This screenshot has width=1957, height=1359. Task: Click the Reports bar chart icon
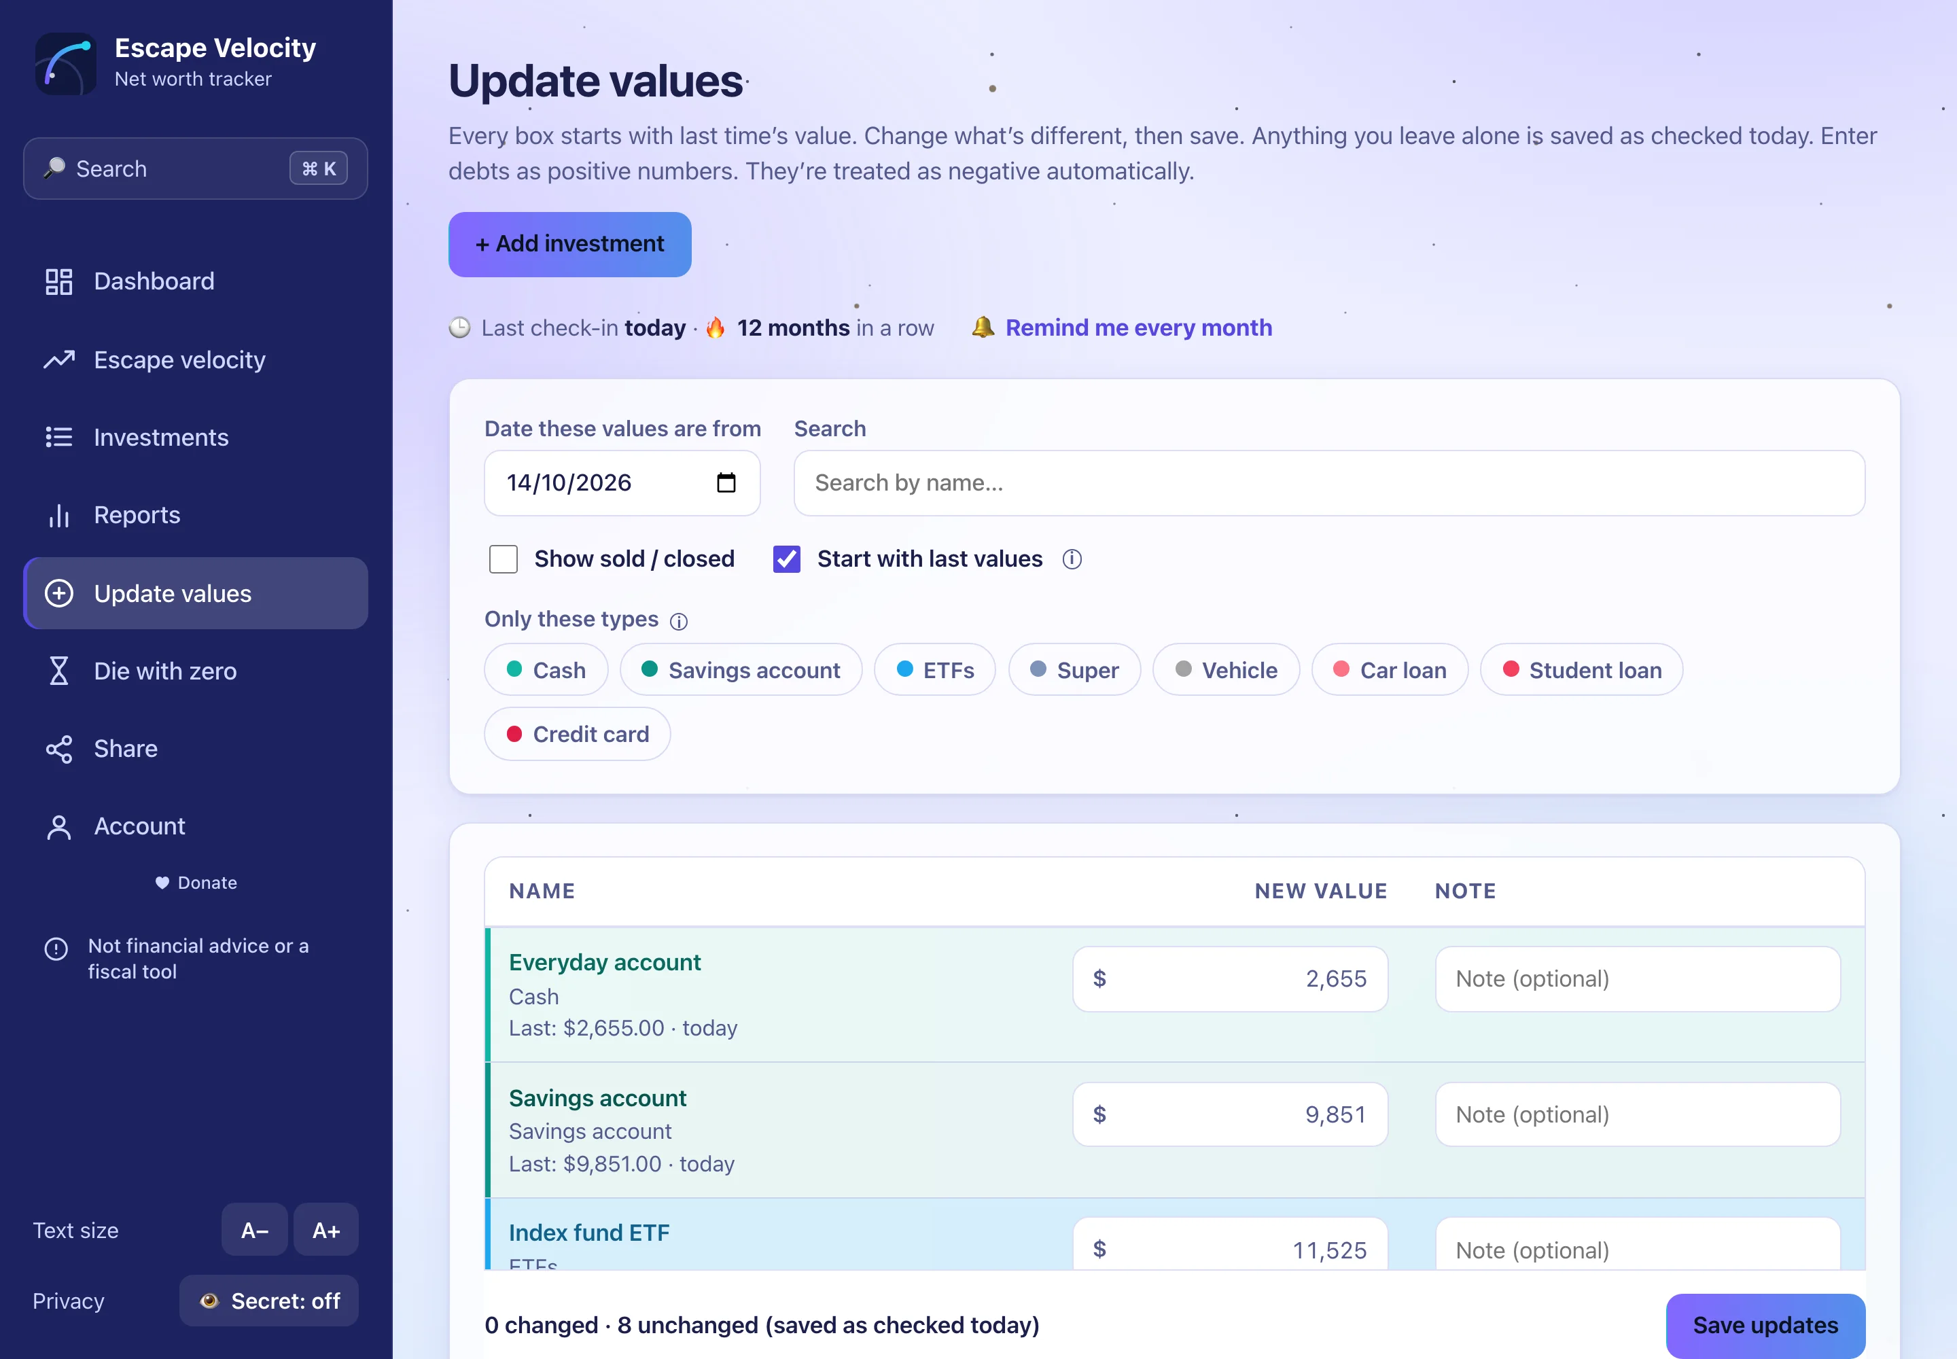pyautogui.click(x=58, y=515)
